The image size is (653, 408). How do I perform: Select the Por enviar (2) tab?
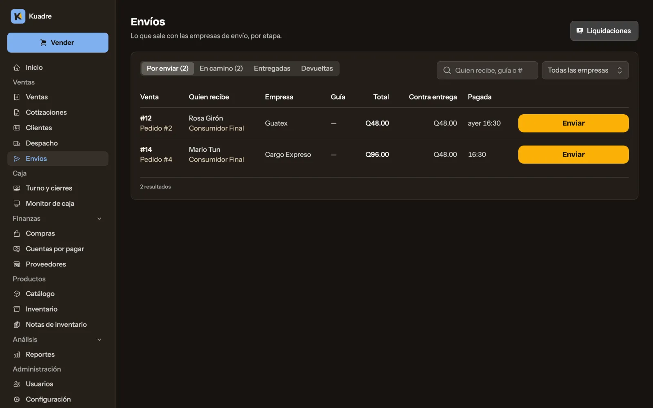coord(168,69)
